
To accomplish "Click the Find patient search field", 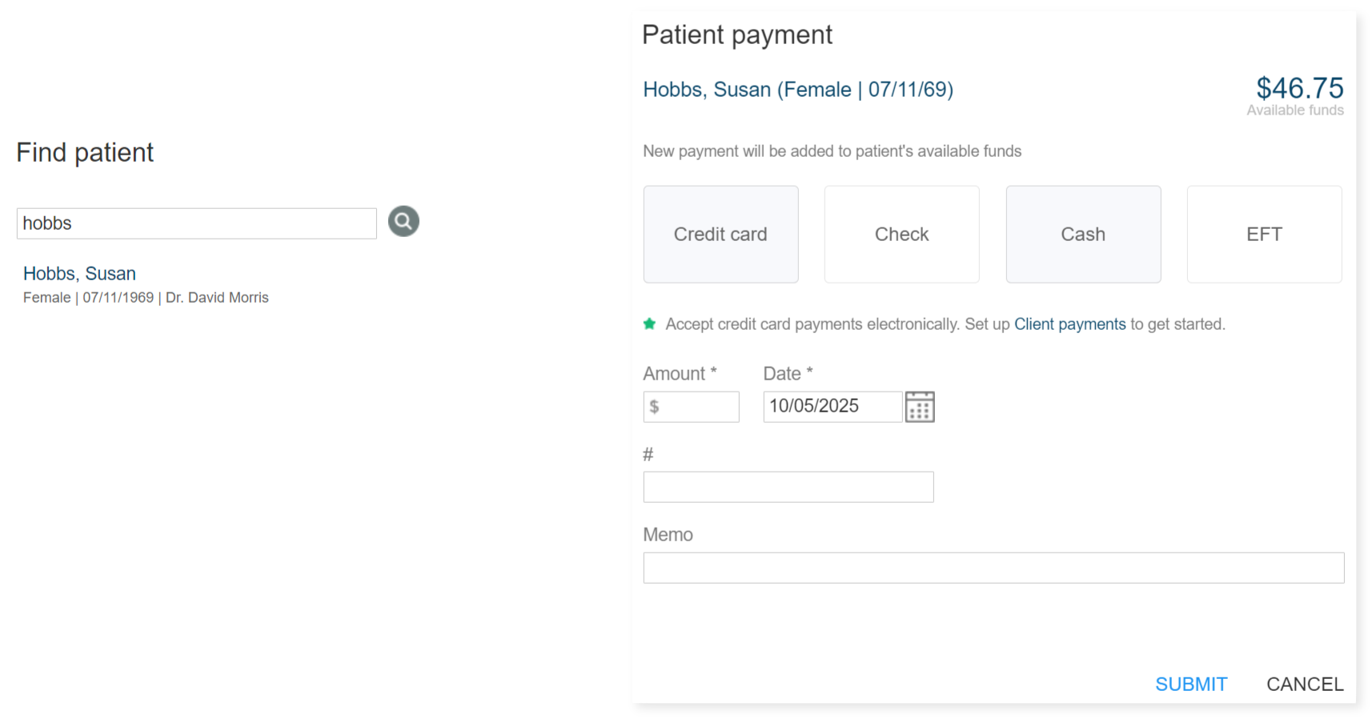I will [x=196, y=223].
